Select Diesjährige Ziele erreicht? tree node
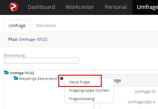Viewport: 158px width, 109px height. tap(39, 79)
